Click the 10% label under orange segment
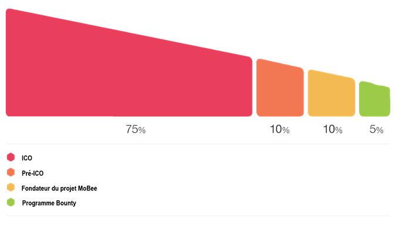Image resolution: width=395 pixels, height=225 pixels. 279,129
